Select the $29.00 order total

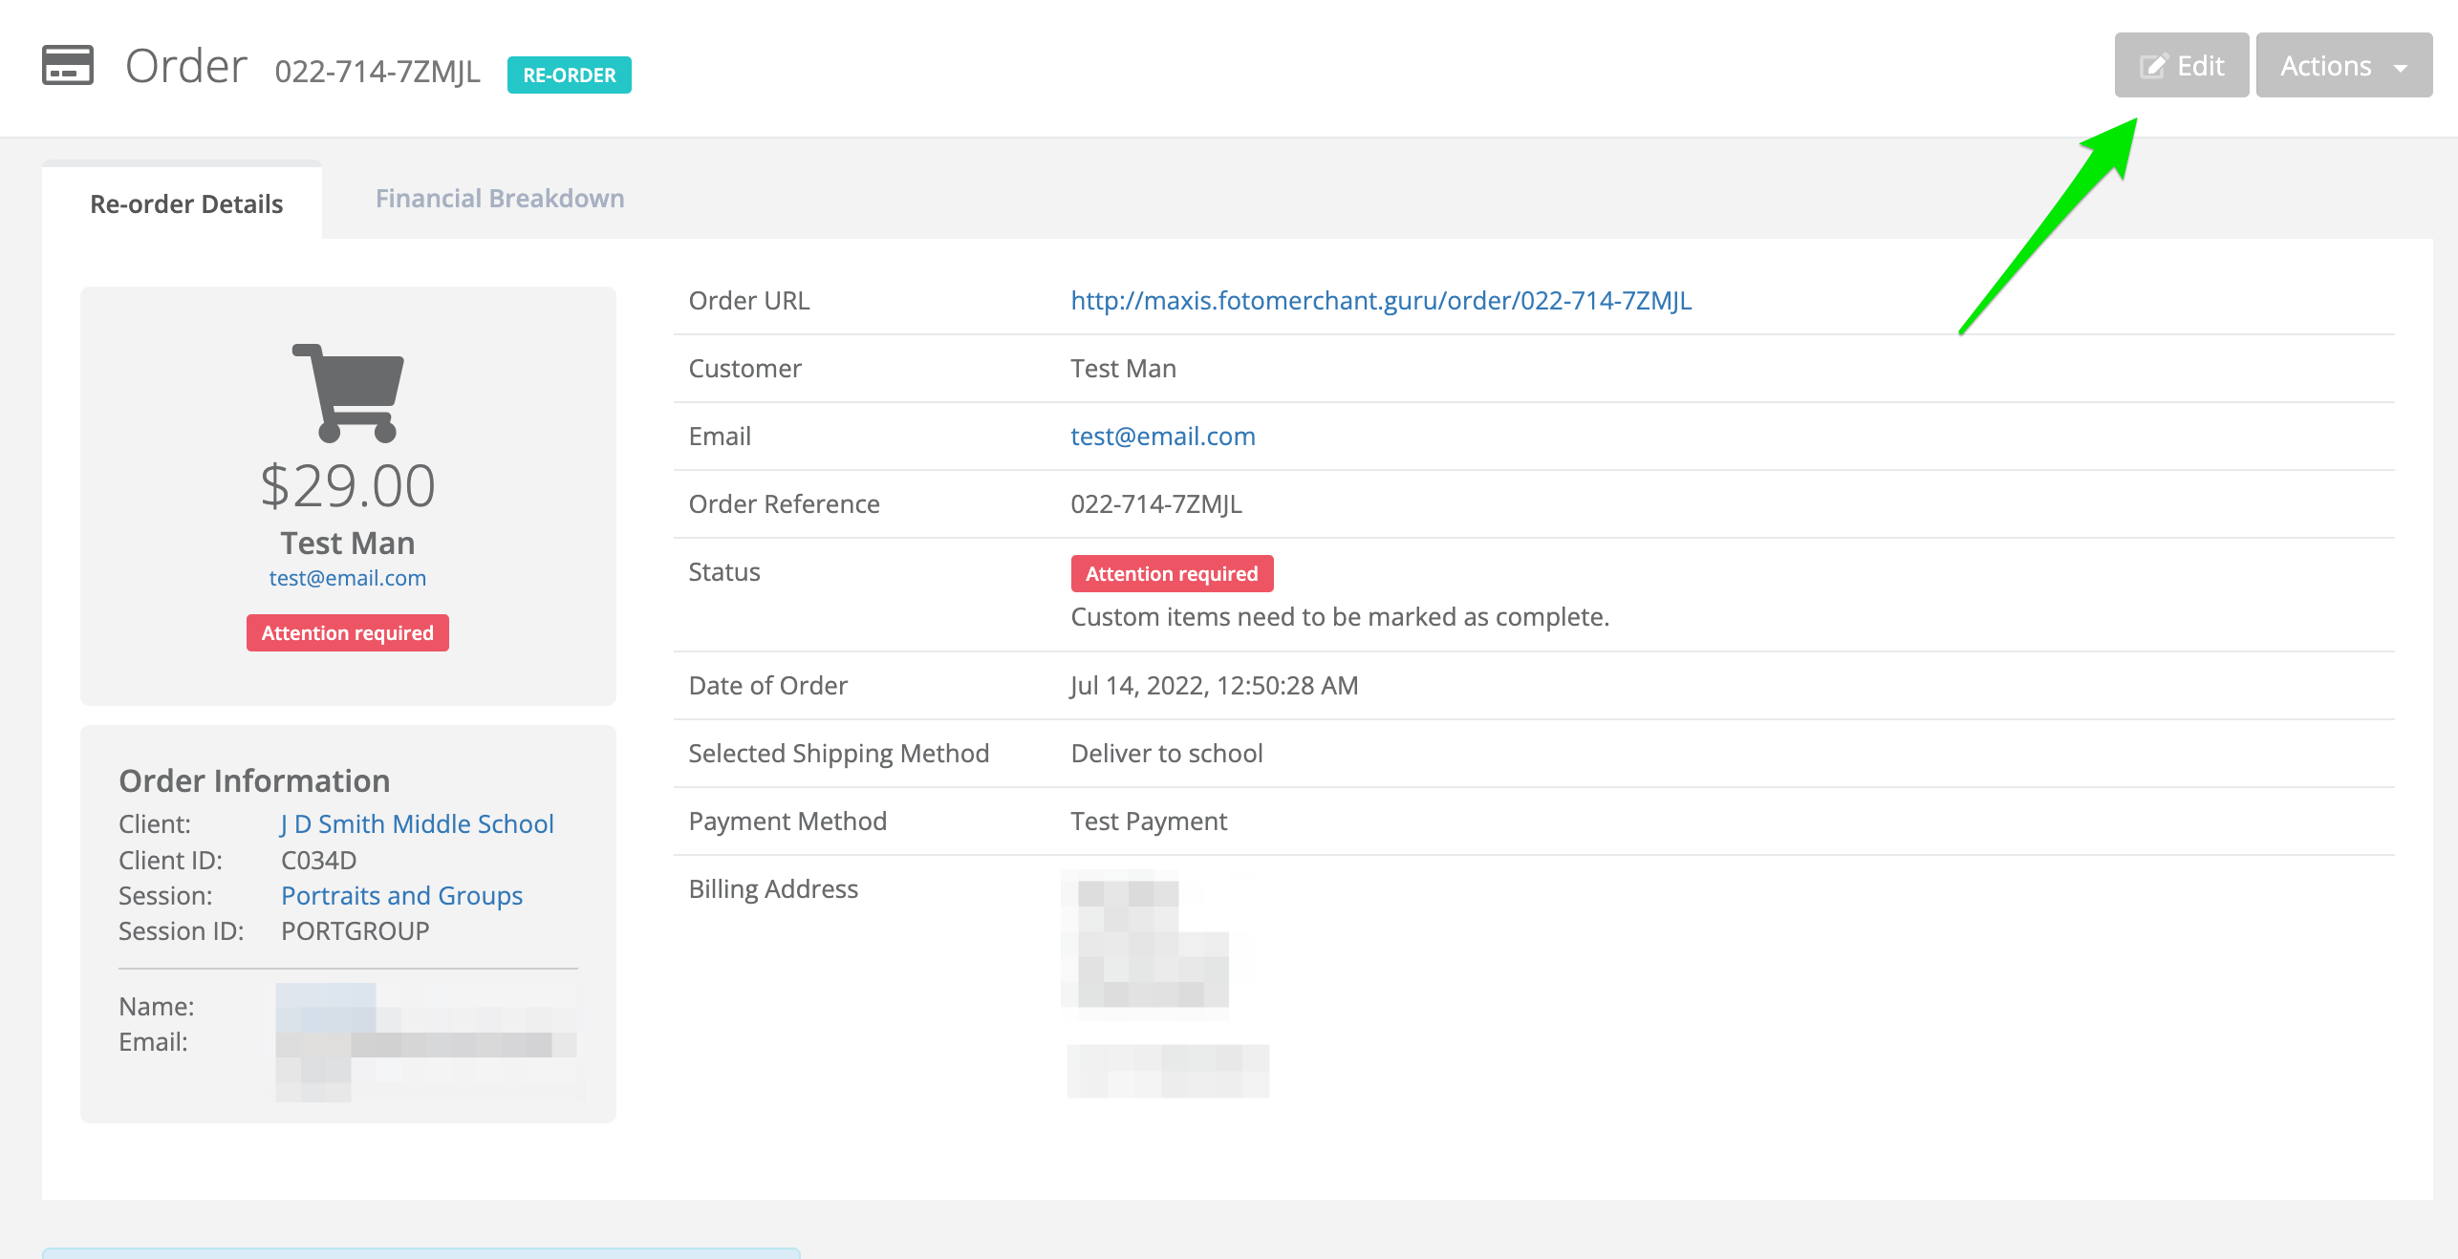(348, 485)
